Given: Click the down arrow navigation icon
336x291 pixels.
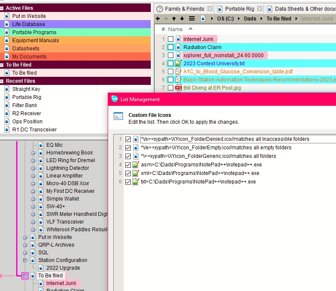Looking at the screenshot, I should [182, 19].
